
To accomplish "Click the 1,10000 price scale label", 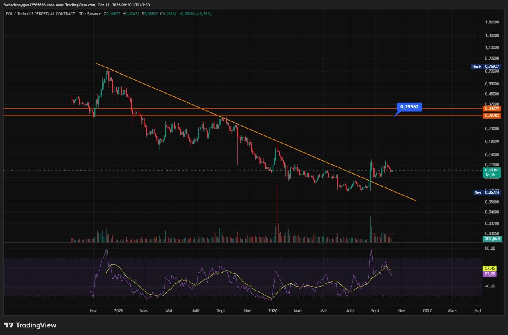I will coord(492,48).
